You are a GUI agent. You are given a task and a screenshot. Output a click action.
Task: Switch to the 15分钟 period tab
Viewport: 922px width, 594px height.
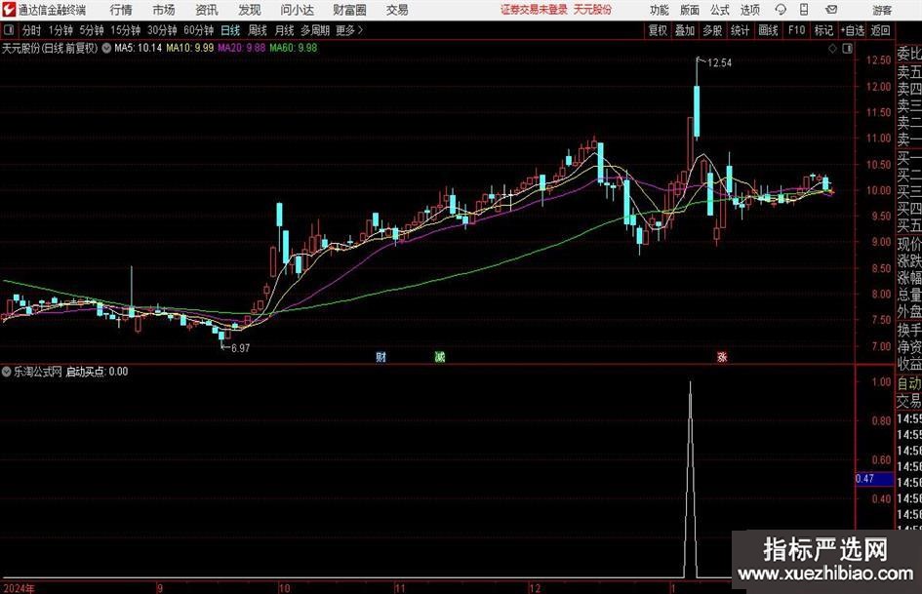126,30
